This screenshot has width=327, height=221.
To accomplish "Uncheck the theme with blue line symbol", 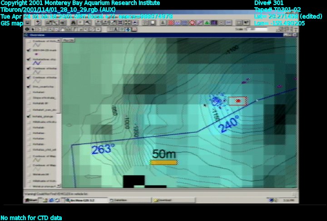I will click(x=29, y=59).
